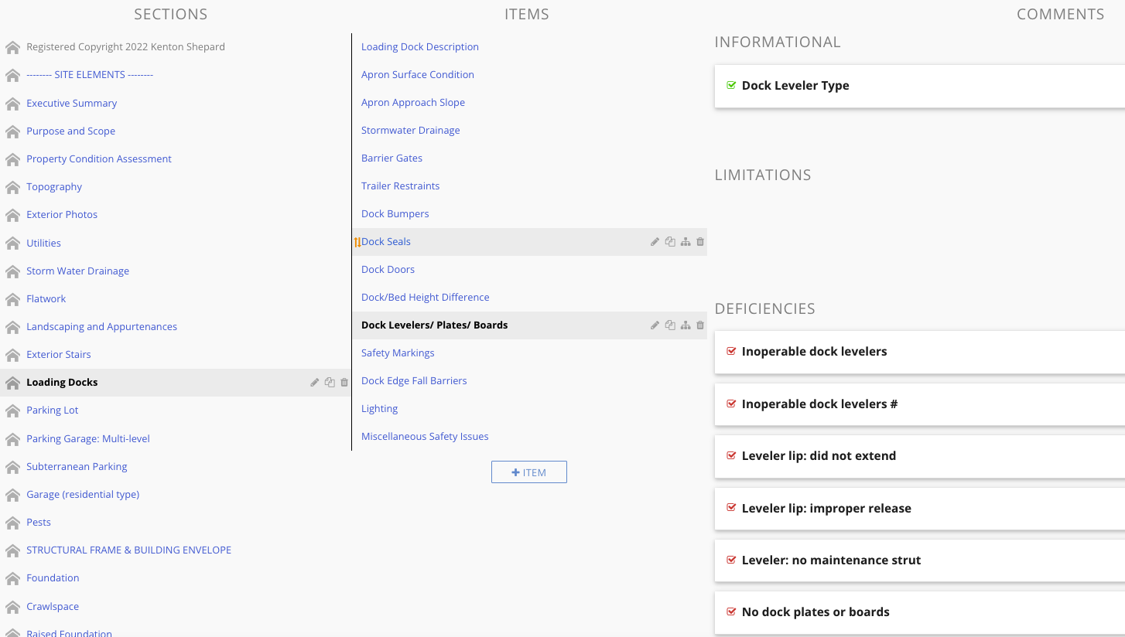Toggle Inoperable dock levelers checkbox

(731, 352)
